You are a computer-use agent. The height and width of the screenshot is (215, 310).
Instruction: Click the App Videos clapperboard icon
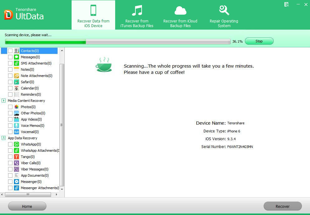point(16,119)
